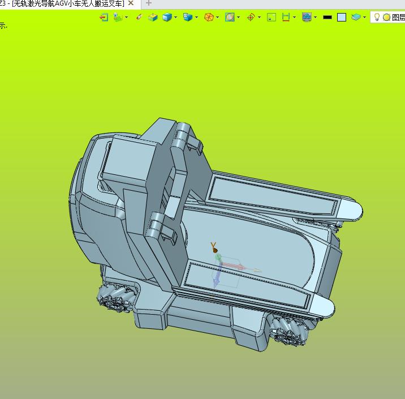Select the eraser brush tool icon
Viewport: 405px width, 399px height.
[x=139, y=17]
